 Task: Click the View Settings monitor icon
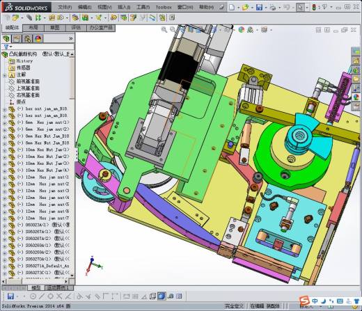point(264,30)
